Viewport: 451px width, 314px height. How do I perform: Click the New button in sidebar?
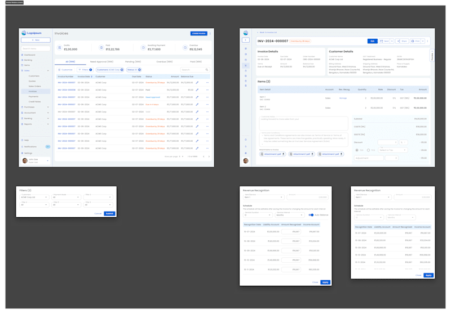coord(36,40)
